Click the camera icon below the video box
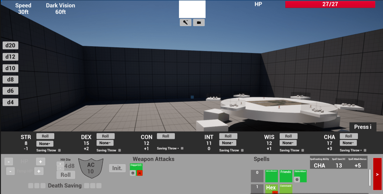The image size is (383, 194). (x=199, y=23)
